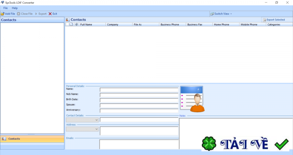Click the Spouse input field
The image size is (293, 155).
[139, 105]
